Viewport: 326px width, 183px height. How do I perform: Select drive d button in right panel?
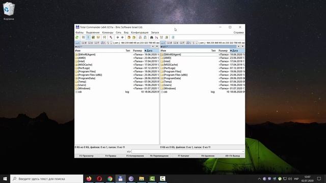click(170, 43)
